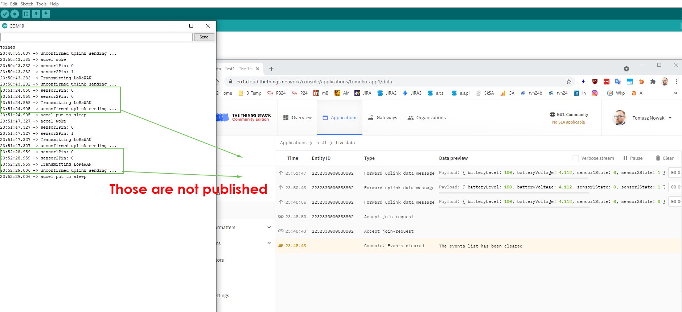Click the Arduino Upload arrow icon
Screen dimensions: 682x312
(15, 14)
